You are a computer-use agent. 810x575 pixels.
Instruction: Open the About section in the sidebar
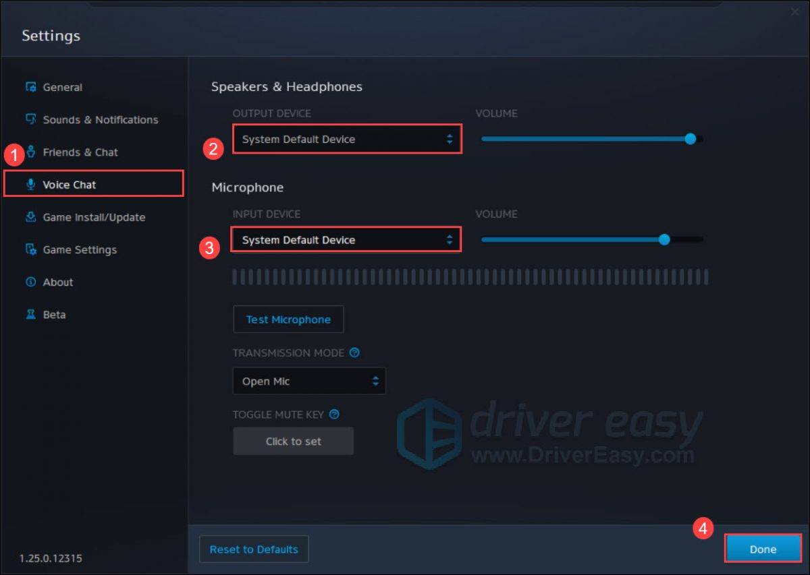click(x=58, y=282)
